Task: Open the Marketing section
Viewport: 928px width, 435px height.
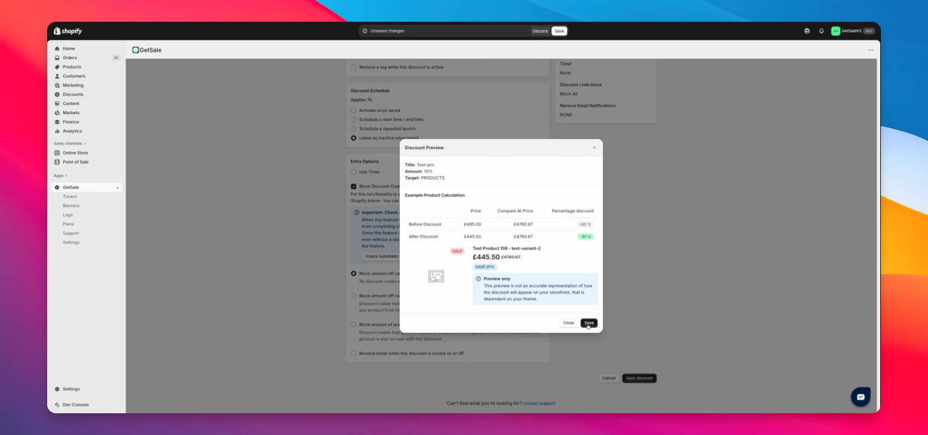Action: click(x=73, y=85)
